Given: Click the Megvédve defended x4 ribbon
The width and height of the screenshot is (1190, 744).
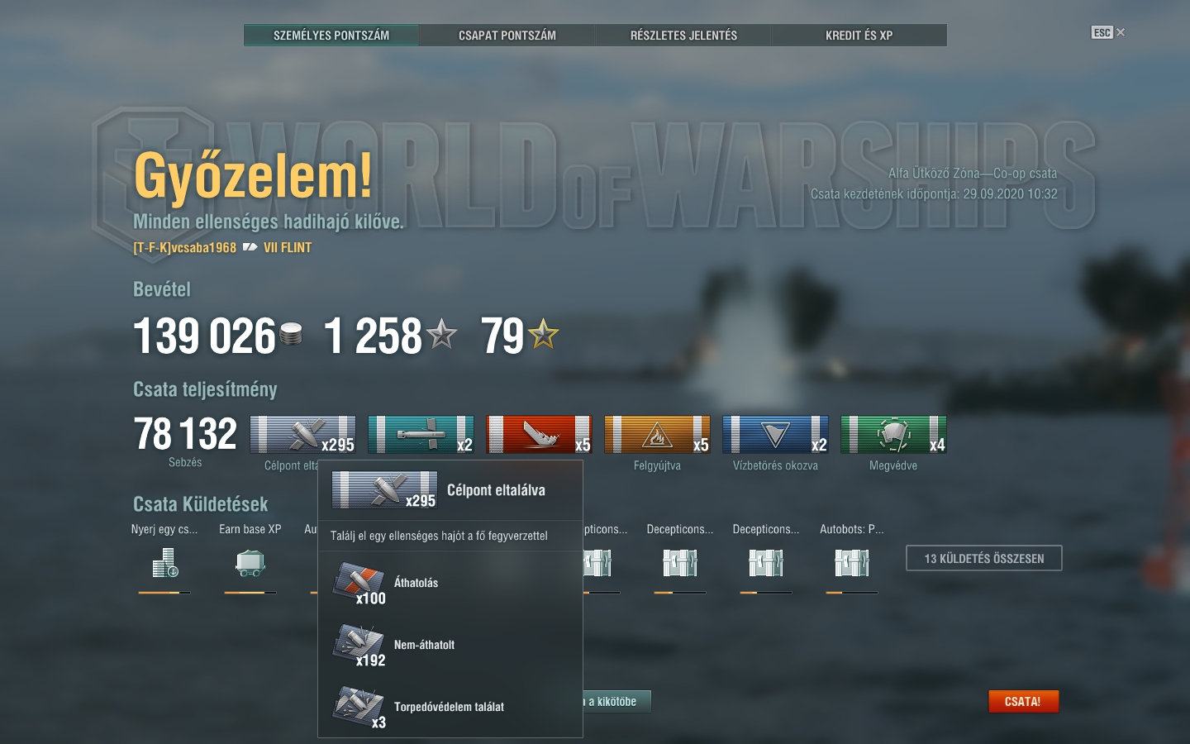Looking at the screenshot, I should coord(894,435).
